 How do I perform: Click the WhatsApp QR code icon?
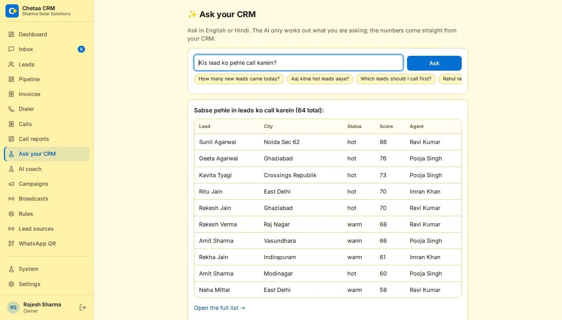(11, 244)
